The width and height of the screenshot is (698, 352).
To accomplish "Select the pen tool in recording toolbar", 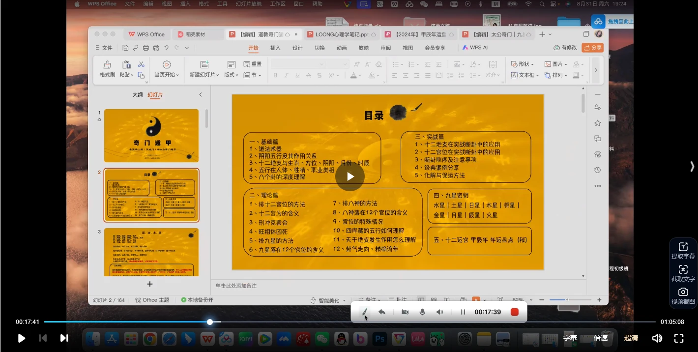I will coord(364,312).
